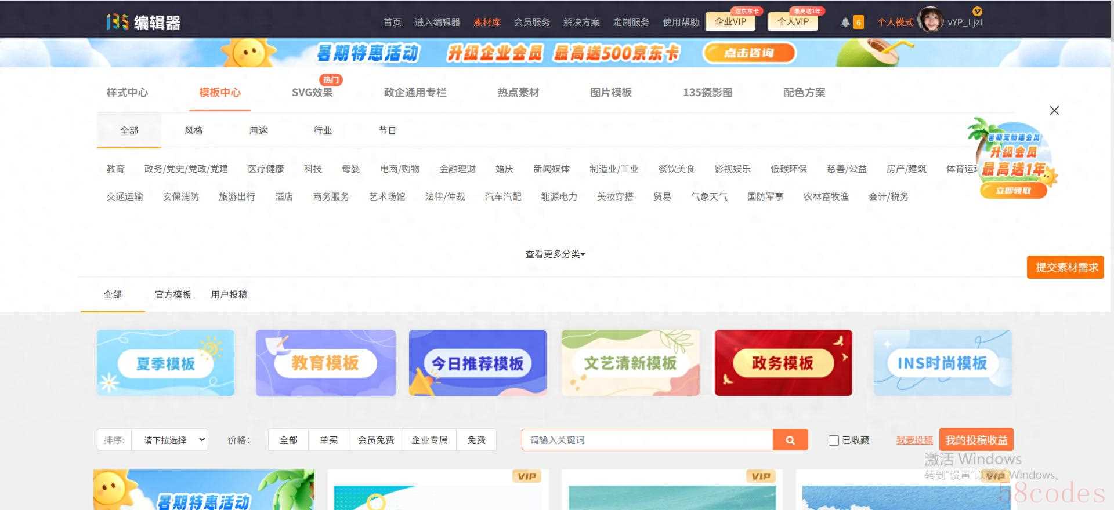
Task: Click the 135 editor logo
Action: pos(144,22)
